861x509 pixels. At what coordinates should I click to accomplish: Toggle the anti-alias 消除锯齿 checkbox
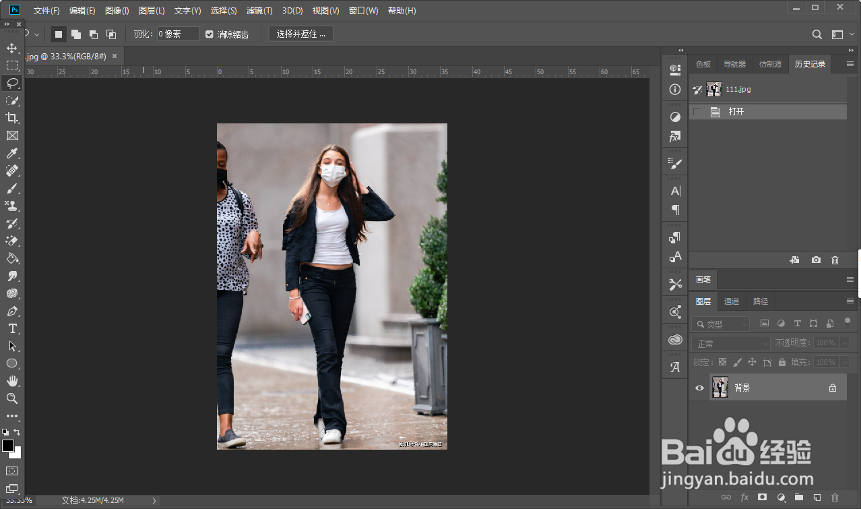(x=210, y=34)
